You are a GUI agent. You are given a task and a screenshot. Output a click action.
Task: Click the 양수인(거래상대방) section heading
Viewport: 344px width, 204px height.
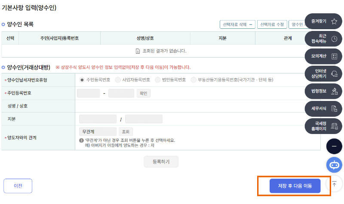28,67
